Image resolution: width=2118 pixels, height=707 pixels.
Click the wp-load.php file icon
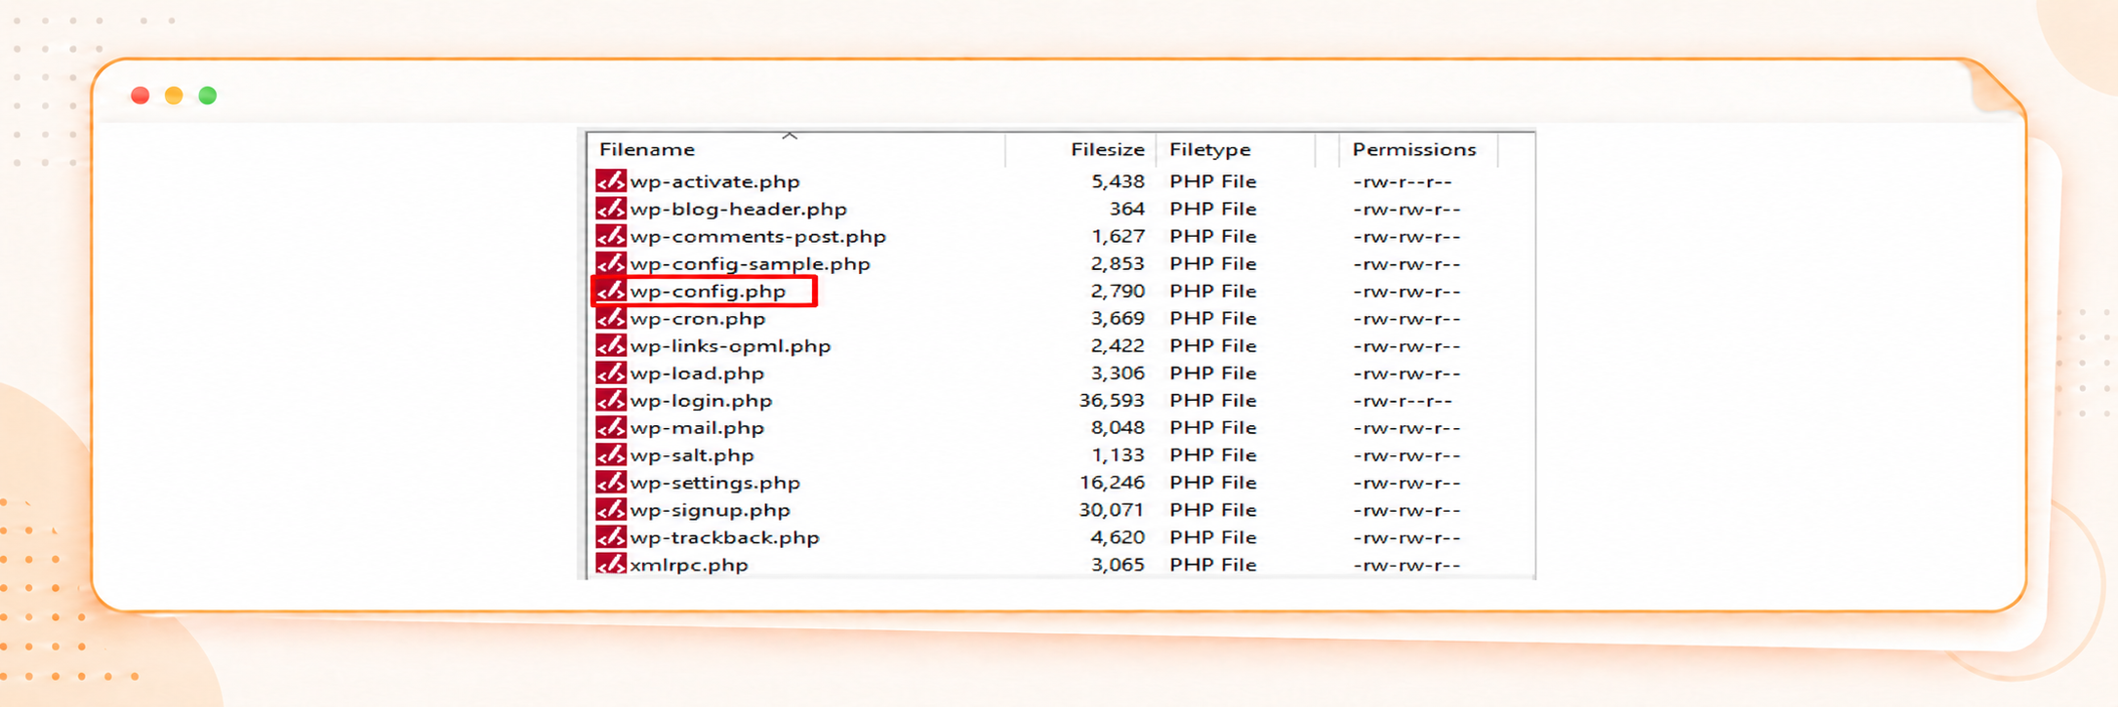(611, 373)
